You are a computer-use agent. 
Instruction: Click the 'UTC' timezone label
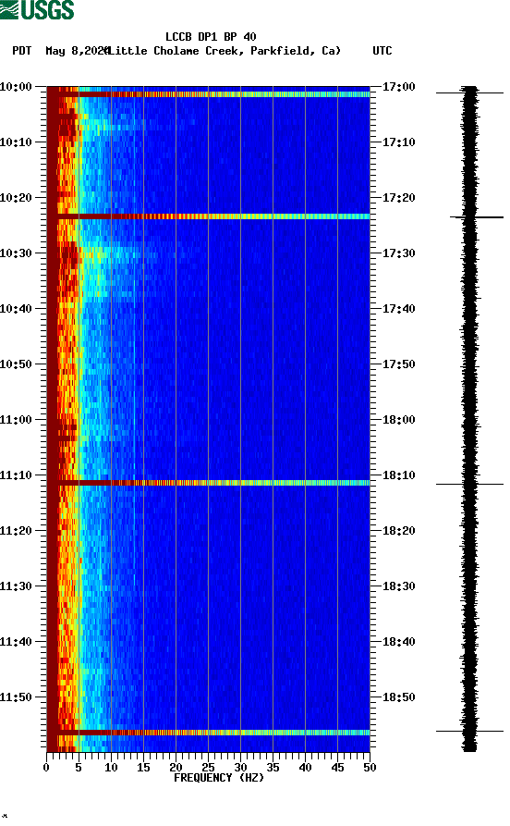coord(382,51)
